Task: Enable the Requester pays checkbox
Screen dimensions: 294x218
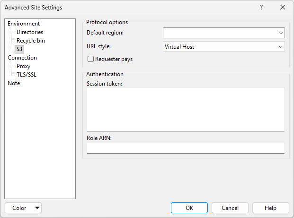Action: click(x=91, y=60)
